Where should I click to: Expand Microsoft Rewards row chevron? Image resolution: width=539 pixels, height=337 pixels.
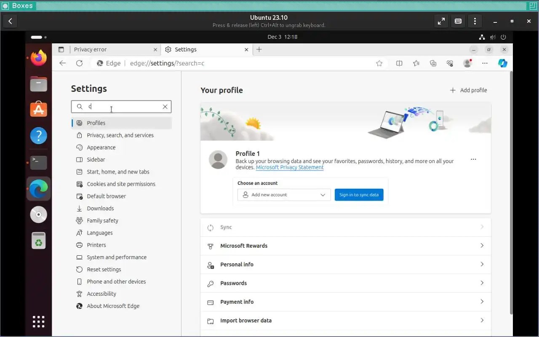pos(482,246)
